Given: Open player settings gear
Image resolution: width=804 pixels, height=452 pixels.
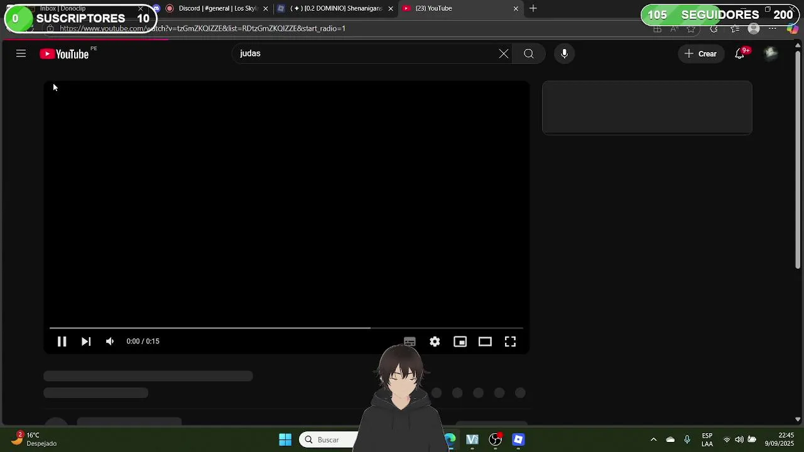Looking at the screenshot, I should tap(435, 342).
